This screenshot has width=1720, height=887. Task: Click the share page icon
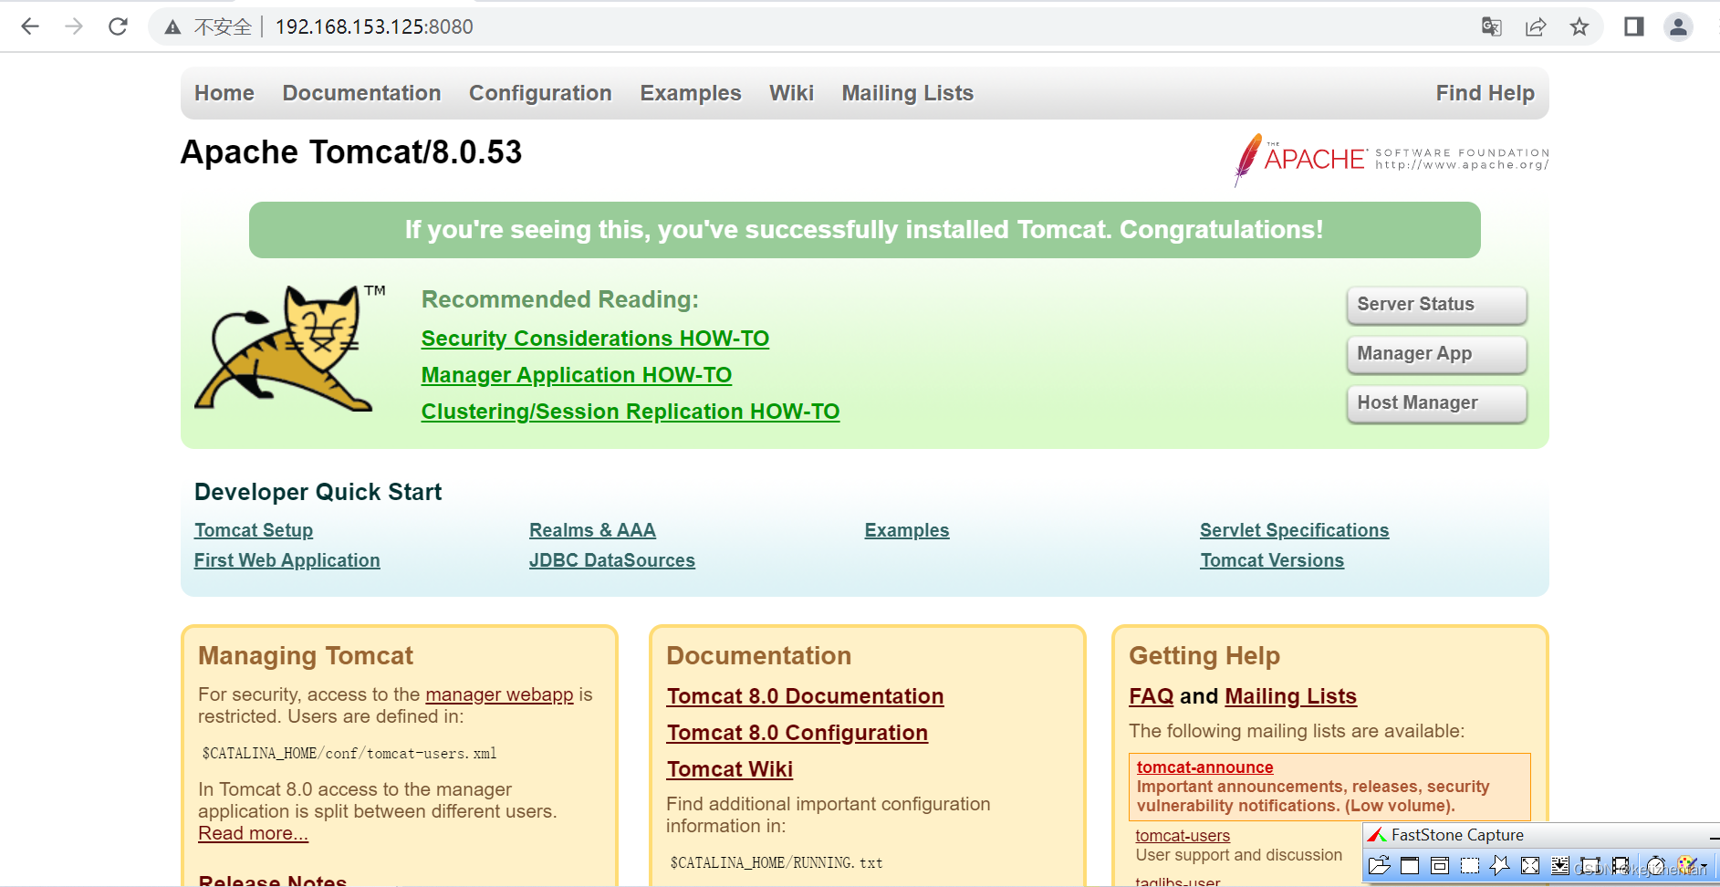point(1536,26)
